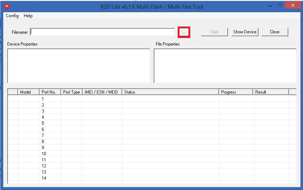The height and width of the screenshot is (190, 303).
Task: Select port number 4 row
Action: pos(152,117)
